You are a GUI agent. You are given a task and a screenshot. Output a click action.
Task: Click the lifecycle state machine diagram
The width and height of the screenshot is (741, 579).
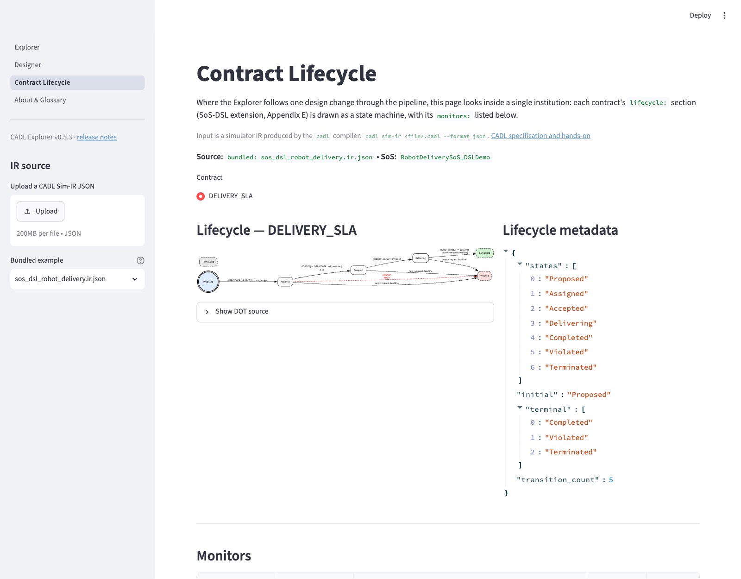tap(345, 270)
